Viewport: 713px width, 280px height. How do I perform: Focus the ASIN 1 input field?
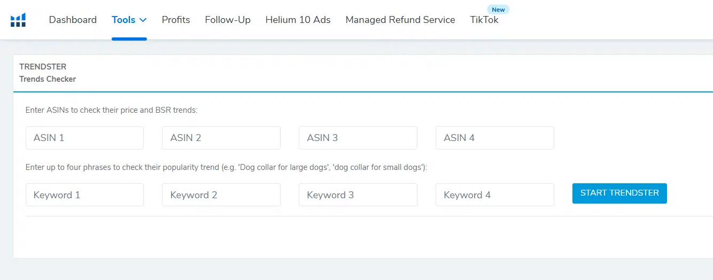tap(84, 138)
